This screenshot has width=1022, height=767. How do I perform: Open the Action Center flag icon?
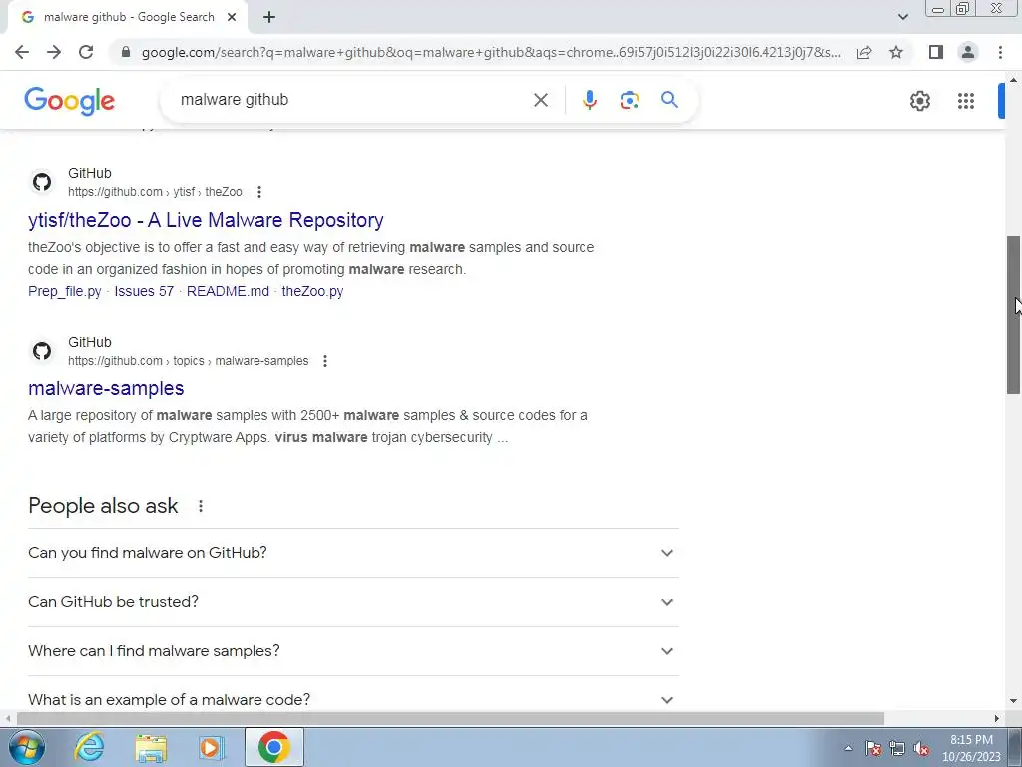pos(873,748)
